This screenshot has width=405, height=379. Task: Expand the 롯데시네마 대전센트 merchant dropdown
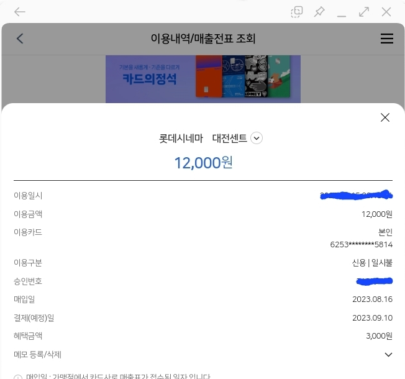[257, 138]
